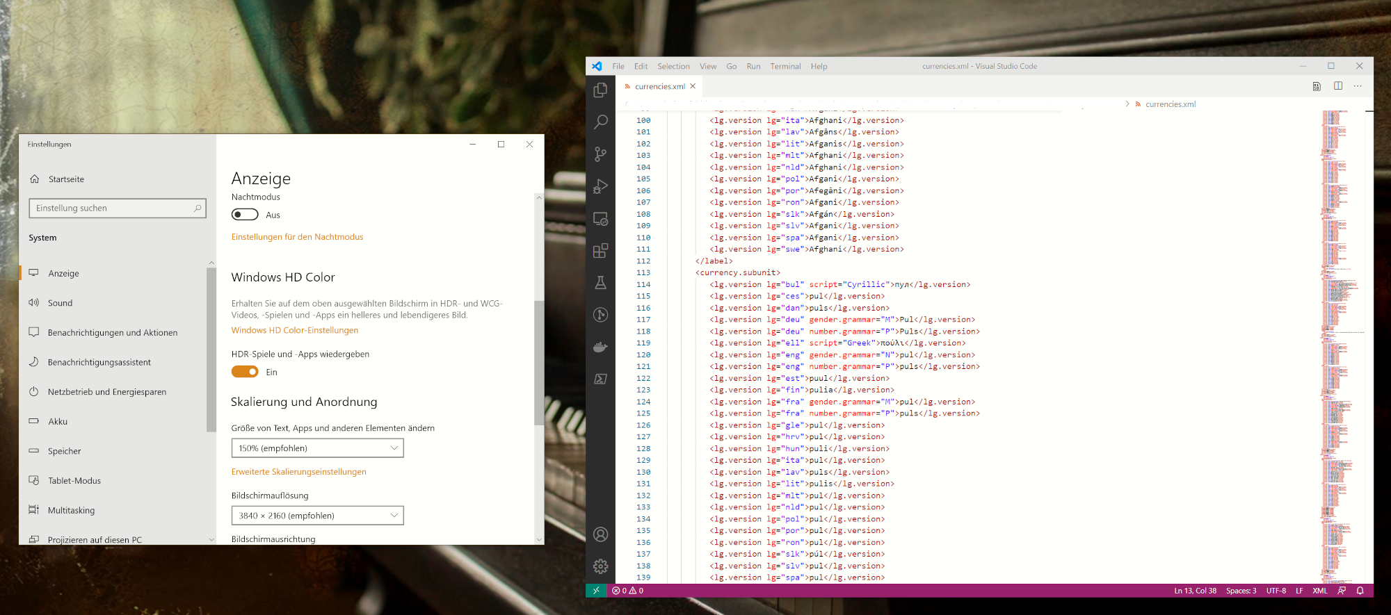The image size is (1391, 615).
Task: Turn off HDR-Spiele und -Apps switch
Action: pos(245,372)
